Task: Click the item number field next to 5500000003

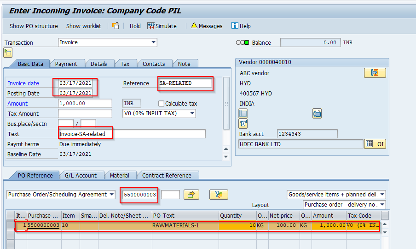Action: (x=170, y=195)
